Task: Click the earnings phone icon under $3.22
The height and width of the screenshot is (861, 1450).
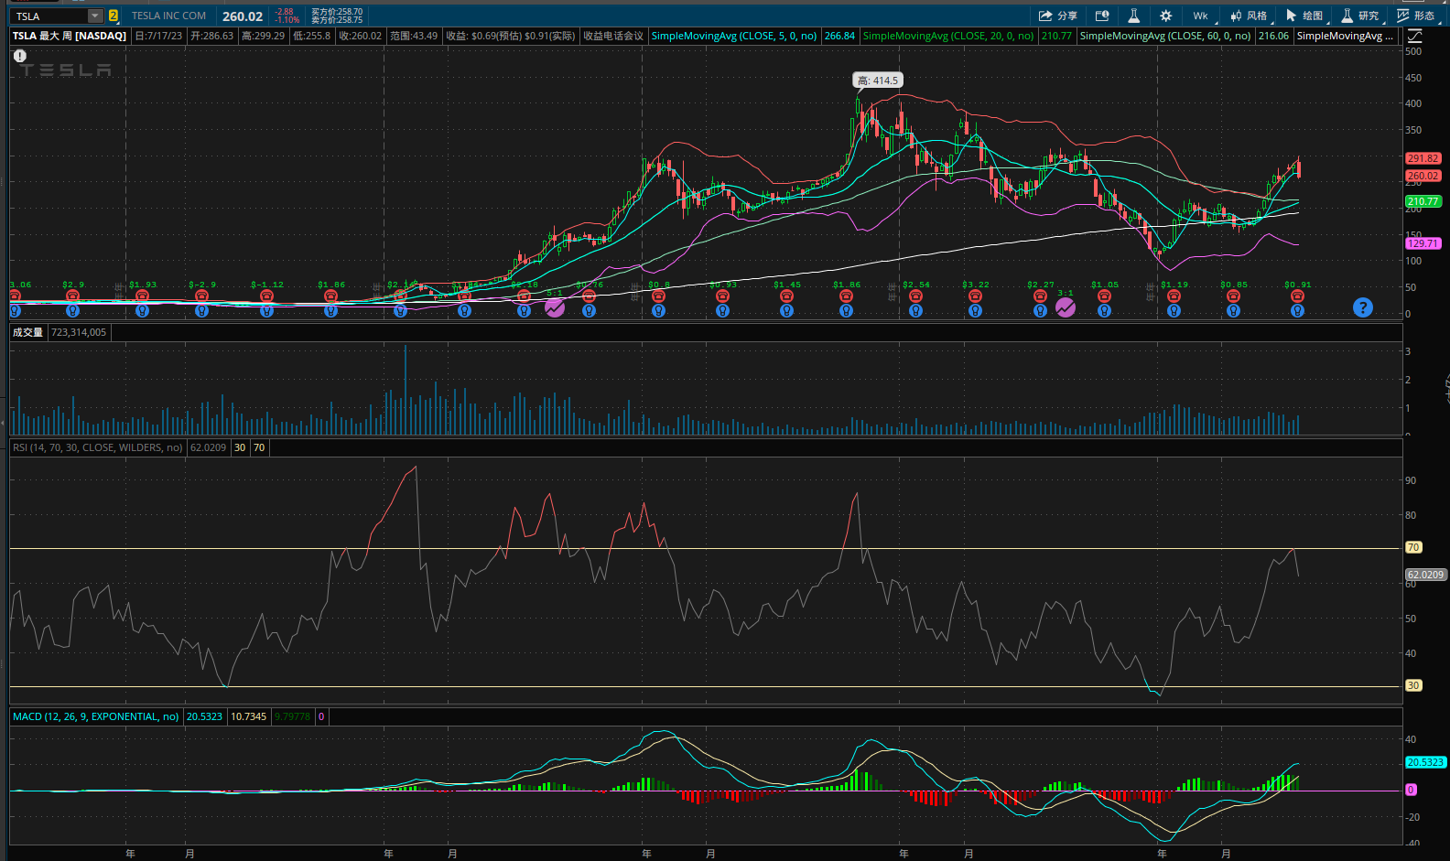Action: tap(975, 296)
